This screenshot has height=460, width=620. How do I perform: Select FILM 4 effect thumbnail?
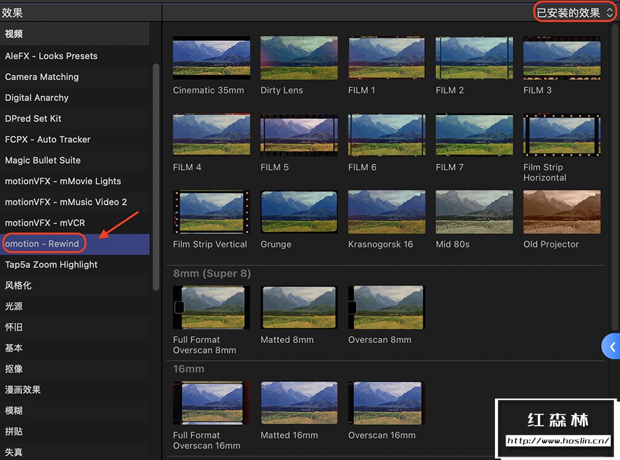212,135
